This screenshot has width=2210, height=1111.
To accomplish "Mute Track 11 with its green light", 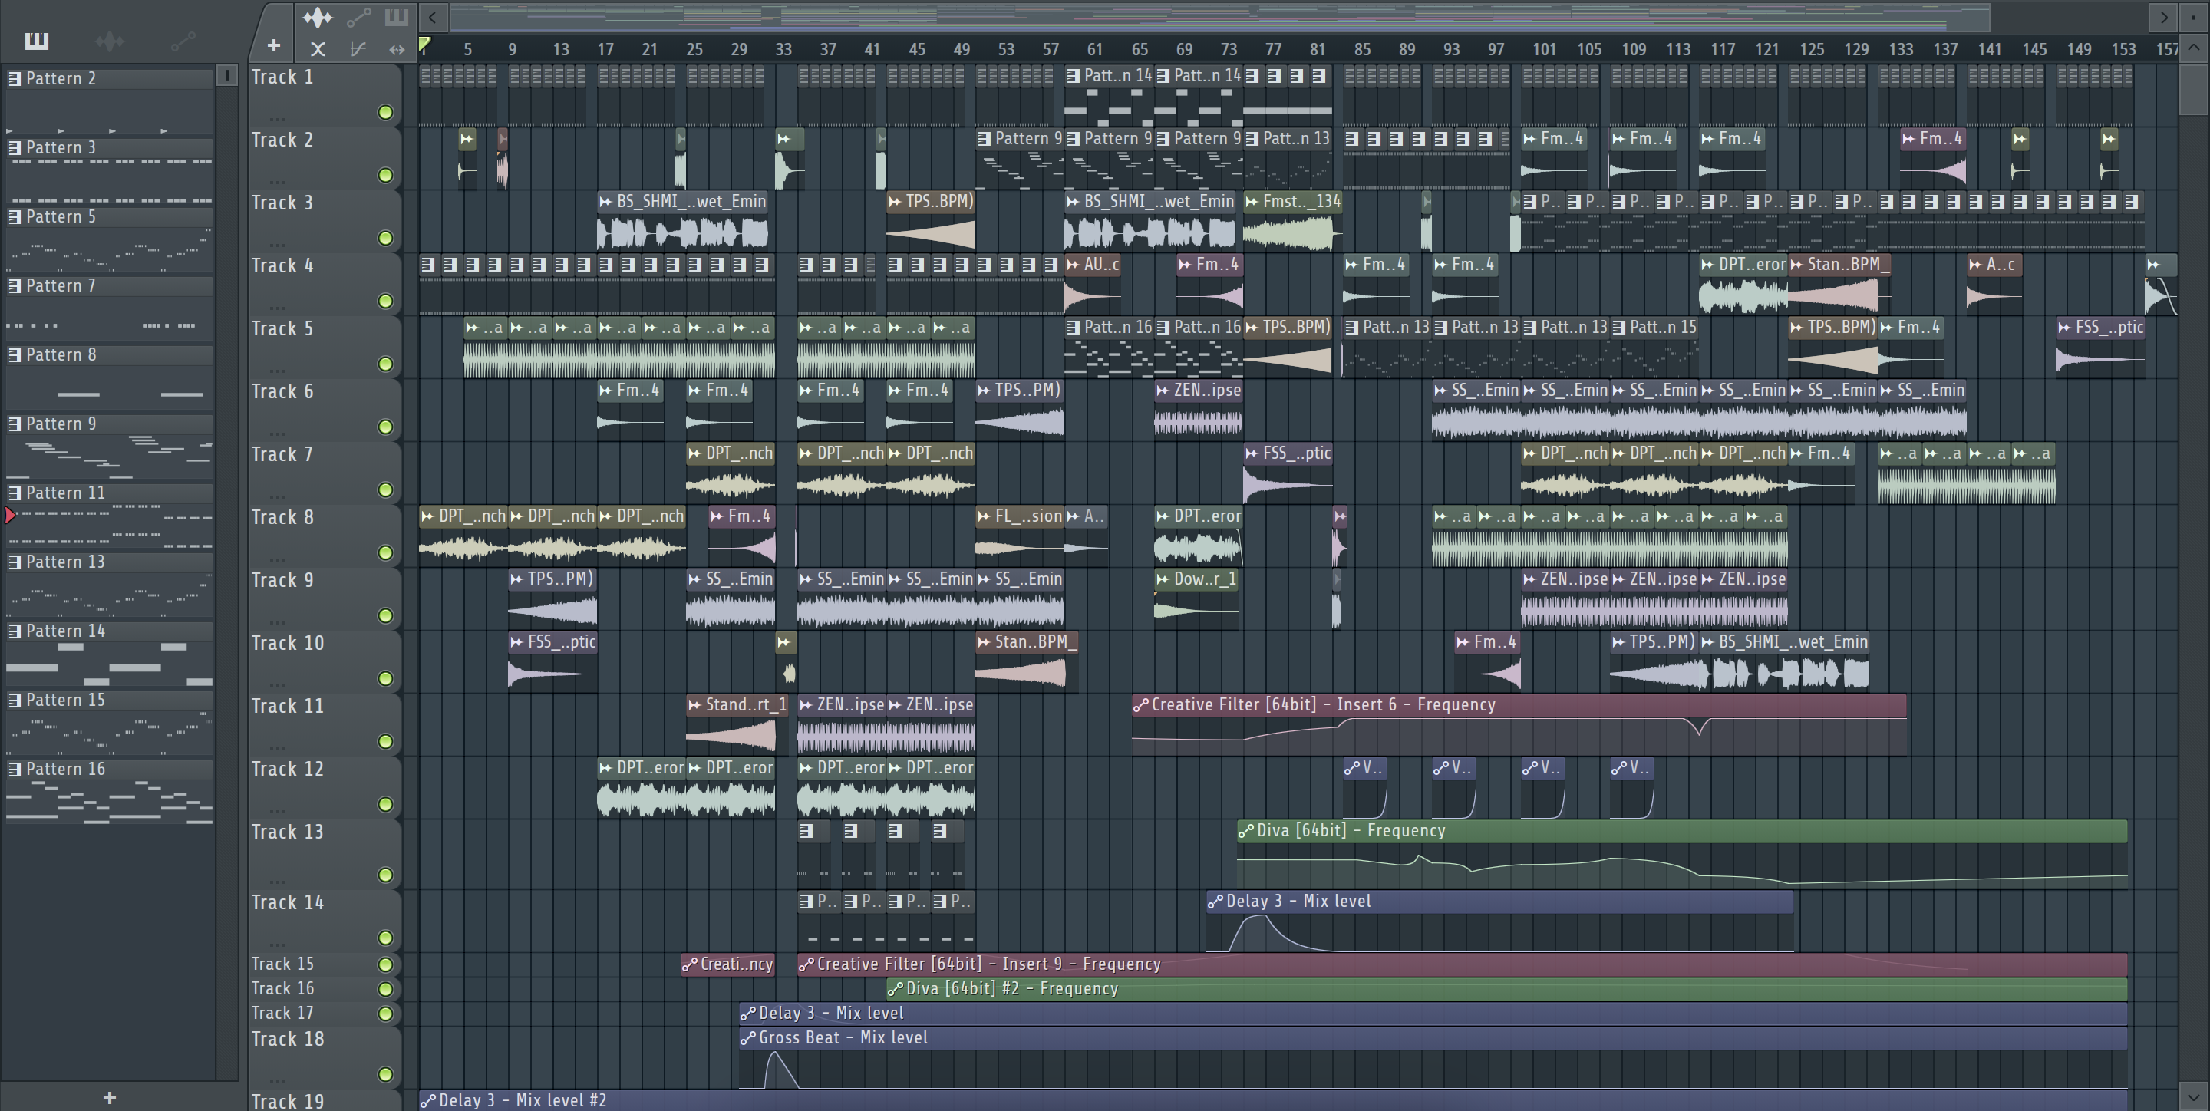I will pos(385,741).
